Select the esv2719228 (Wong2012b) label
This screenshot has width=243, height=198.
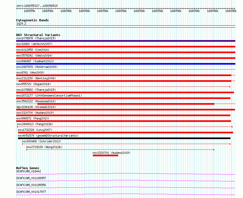(x=44, y=147)
